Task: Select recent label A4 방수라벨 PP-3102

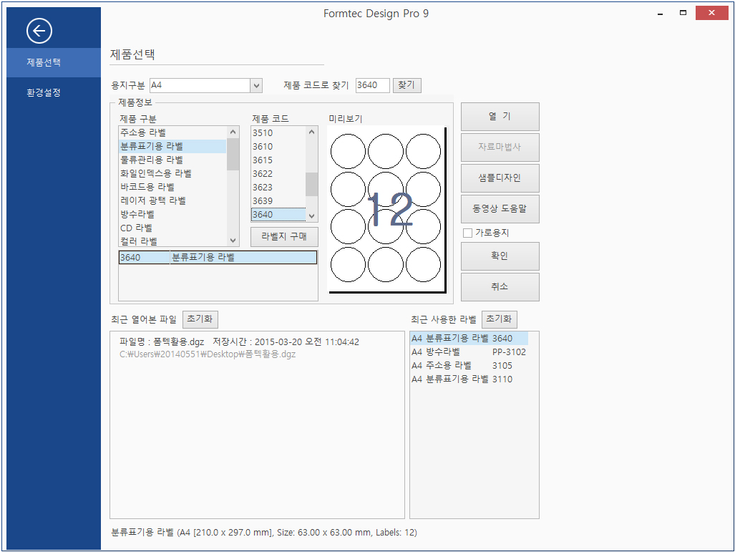Action: pos(469,352)
